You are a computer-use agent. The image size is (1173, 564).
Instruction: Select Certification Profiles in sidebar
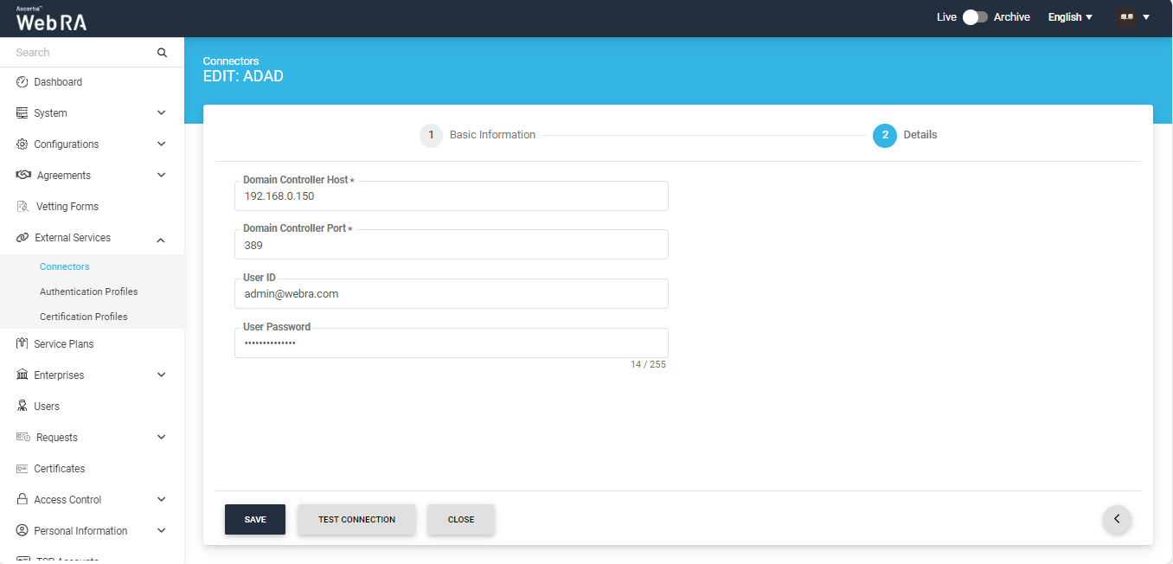point(83,317)
